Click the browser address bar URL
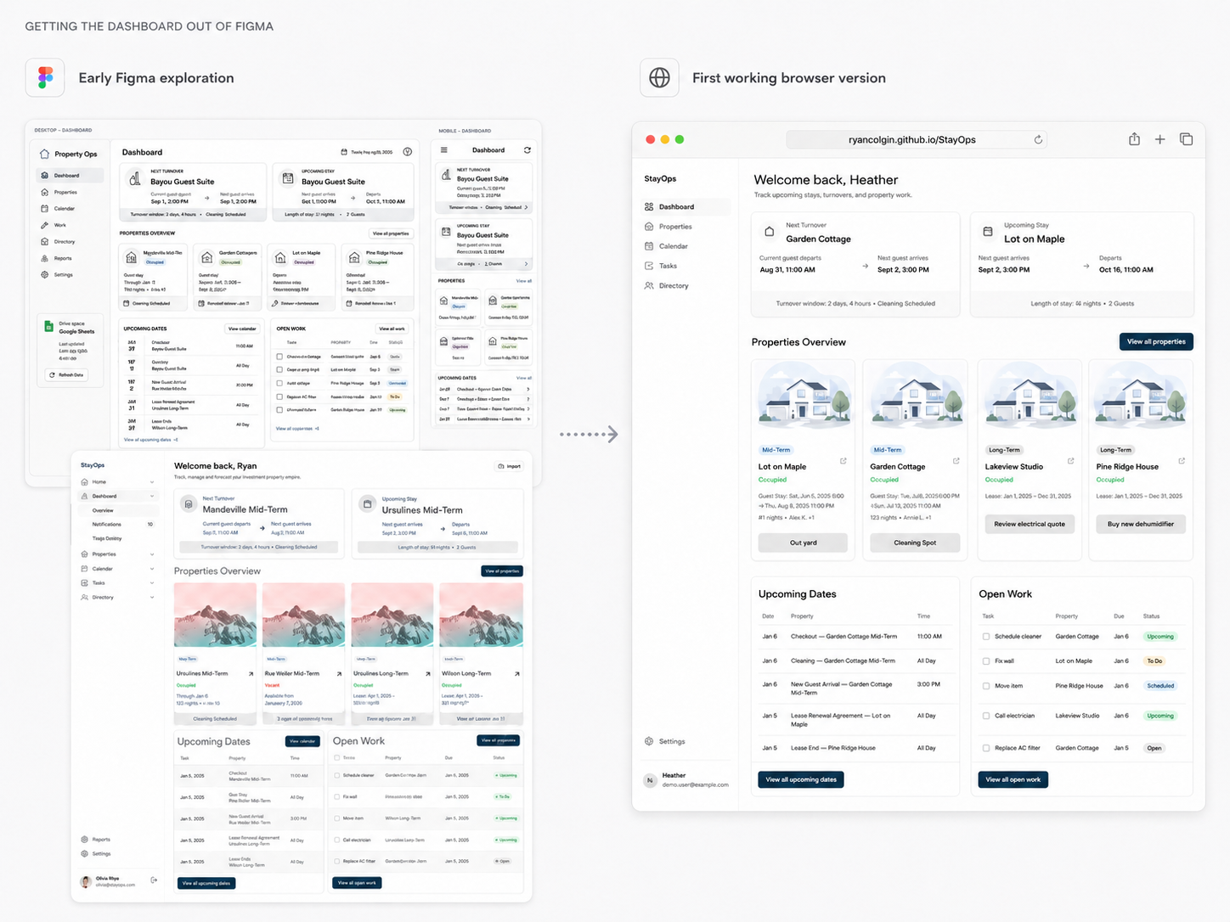Viewport: 1230px width, 922px height. (912, 139)
